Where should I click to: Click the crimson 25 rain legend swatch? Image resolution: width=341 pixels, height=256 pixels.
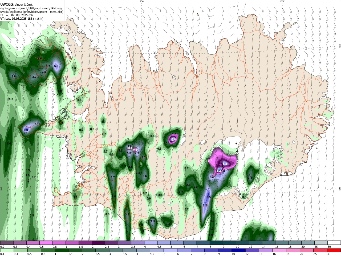[x=320, y=250]
